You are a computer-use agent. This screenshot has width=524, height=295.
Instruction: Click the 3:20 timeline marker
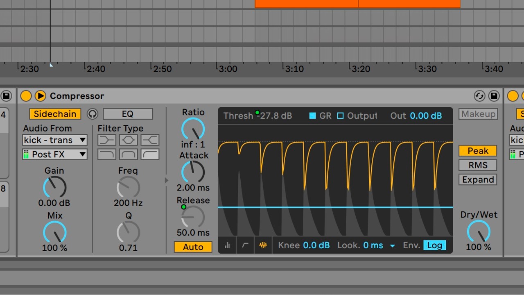coord(361,69)
